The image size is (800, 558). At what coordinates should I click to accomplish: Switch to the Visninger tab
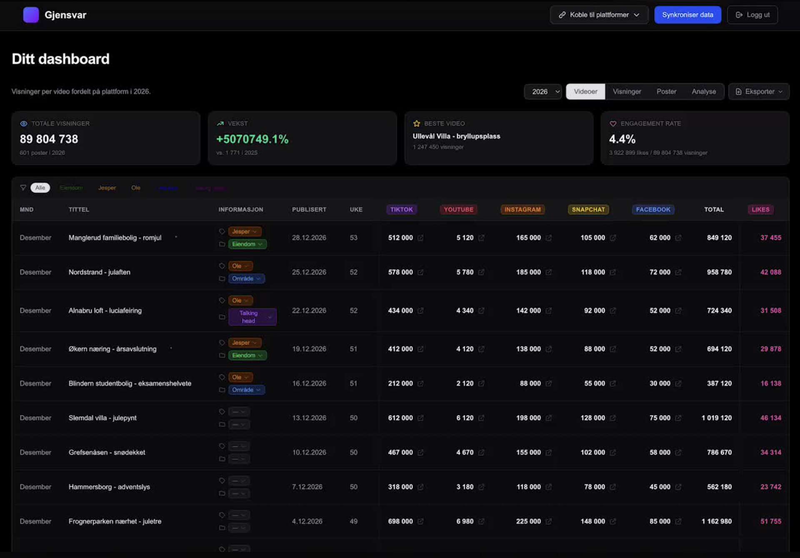click(x=627, y=92)
